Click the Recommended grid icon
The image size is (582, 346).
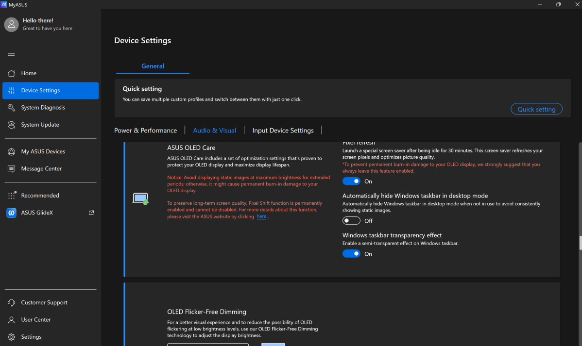tap(12, 196)
